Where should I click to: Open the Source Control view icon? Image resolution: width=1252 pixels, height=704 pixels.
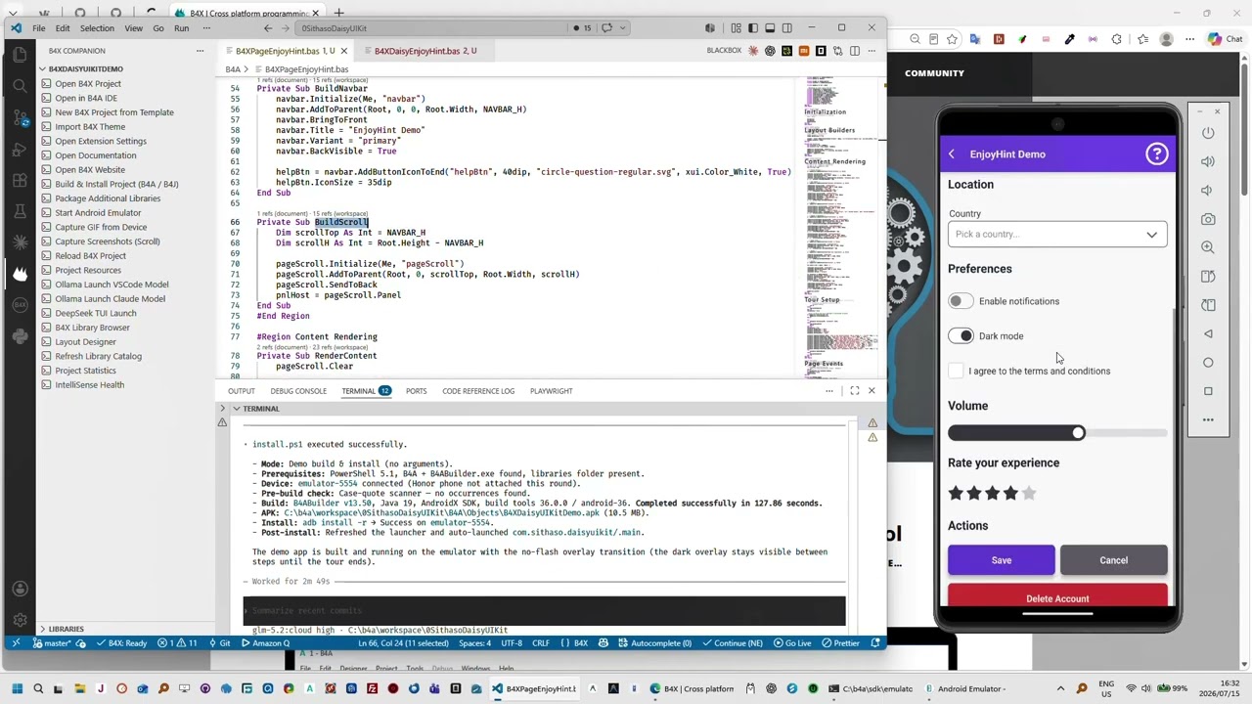click(20, 118)
